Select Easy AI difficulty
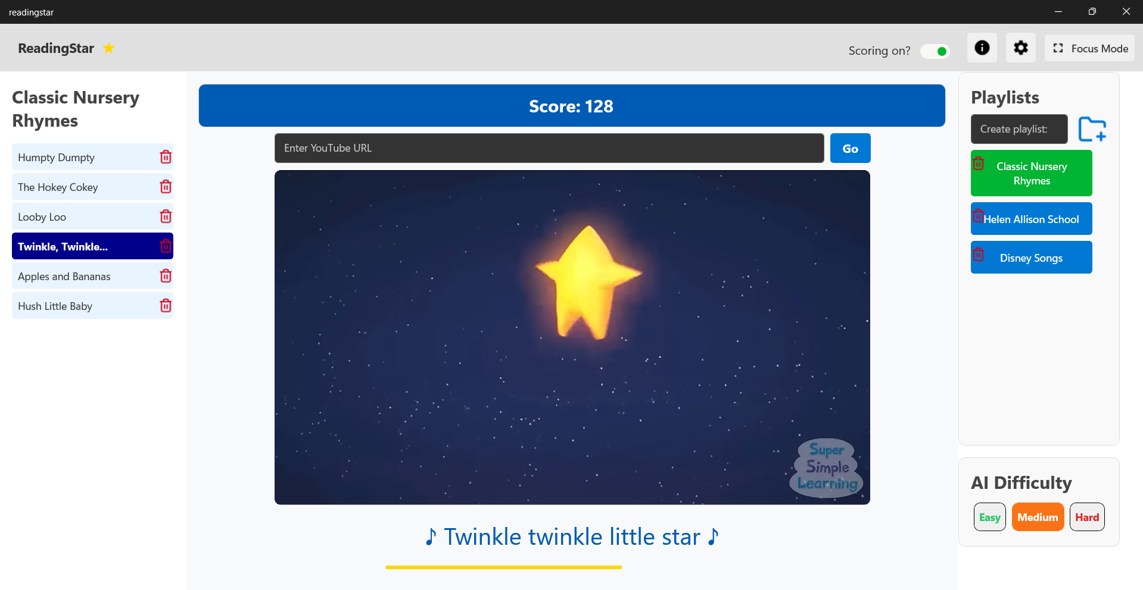This screenshot has width=1143, height=590. (989, 517)
